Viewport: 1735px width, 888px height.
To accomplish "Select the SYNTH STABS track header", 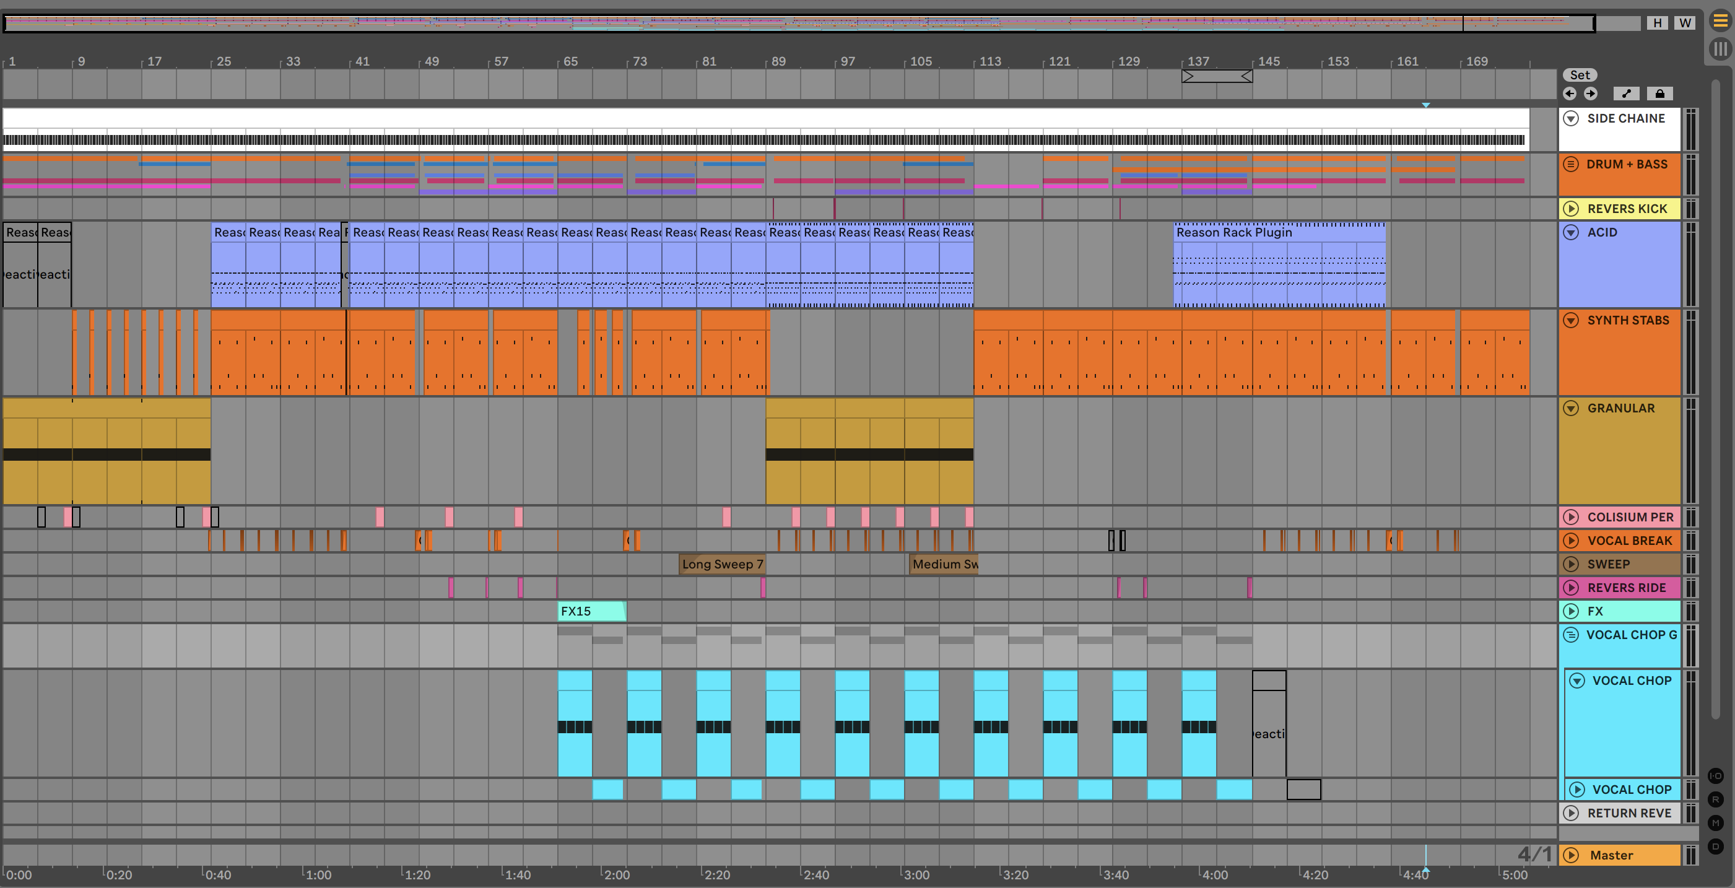I will tap(1620, 352).
